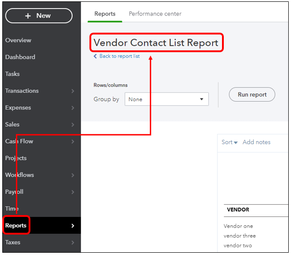Go to Overview in the sidebar
The height and width of the screenshot is (255, 291).
click(x=18, y=40)
